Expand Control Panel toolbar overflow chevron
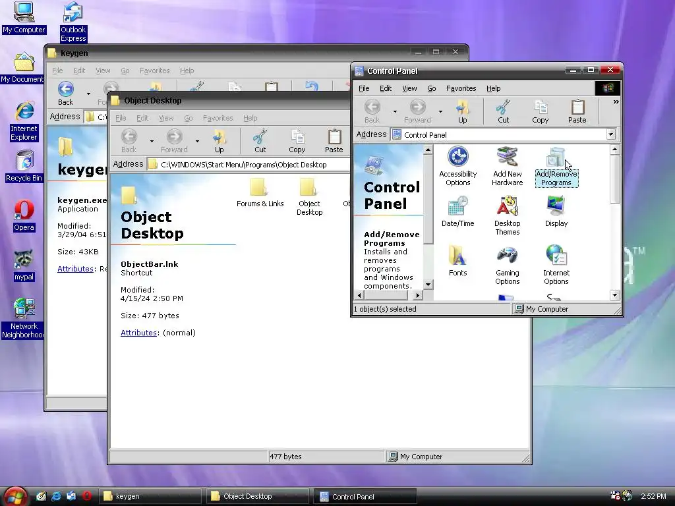This screenshot has height=506, width=675. 616,102
